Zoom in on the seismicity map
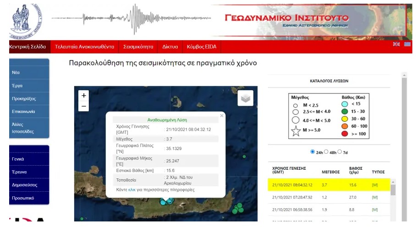The image size is (416, 237). coord(83,95)
